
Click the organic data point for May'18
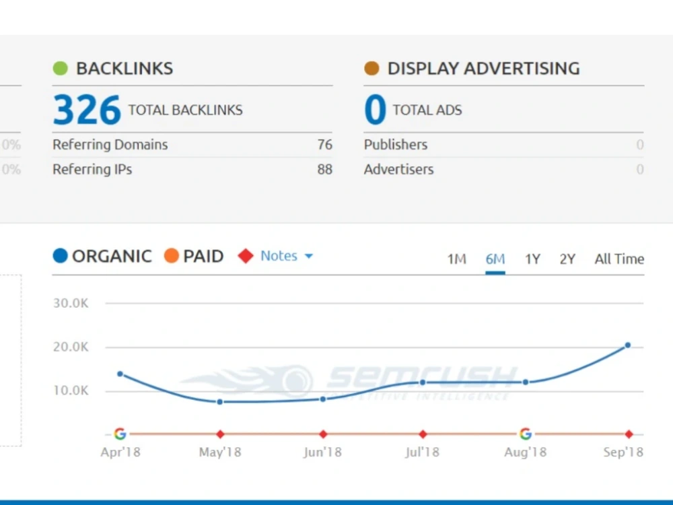(x=220, y=402)
